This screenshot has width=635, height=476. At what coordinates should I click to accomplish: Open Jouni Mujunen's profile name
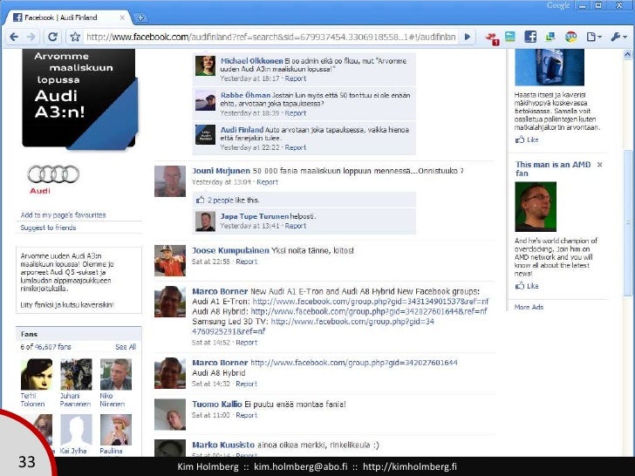point(221,171)
